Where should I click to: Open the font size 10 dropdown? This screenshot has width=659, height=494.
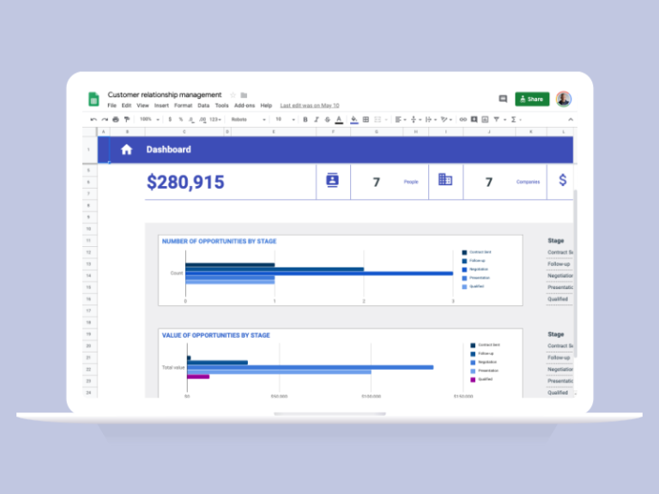click(x=286, y=120)
